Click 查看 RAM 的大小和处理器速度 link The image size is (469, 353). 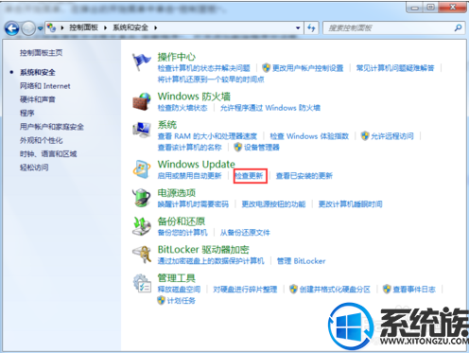click(207, 136)
